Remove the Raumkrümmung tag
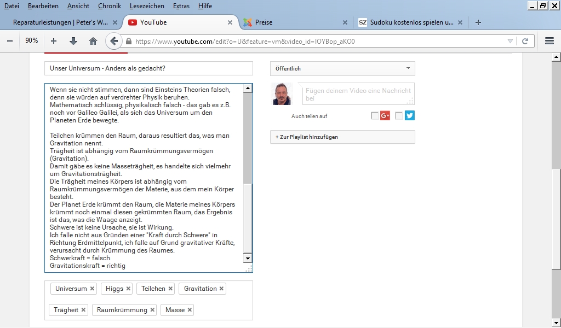 pos(152,310)
